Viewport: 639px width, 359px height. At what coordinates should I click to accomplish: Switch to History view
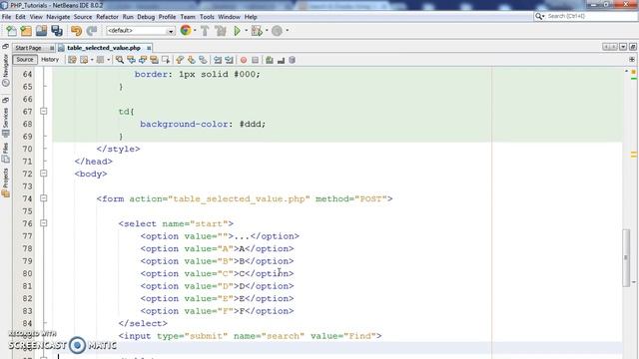50,60
